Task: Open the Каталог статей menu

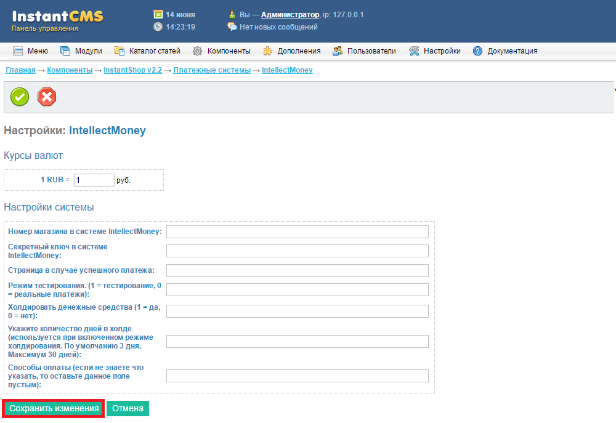Action: (x=147, y=51)
